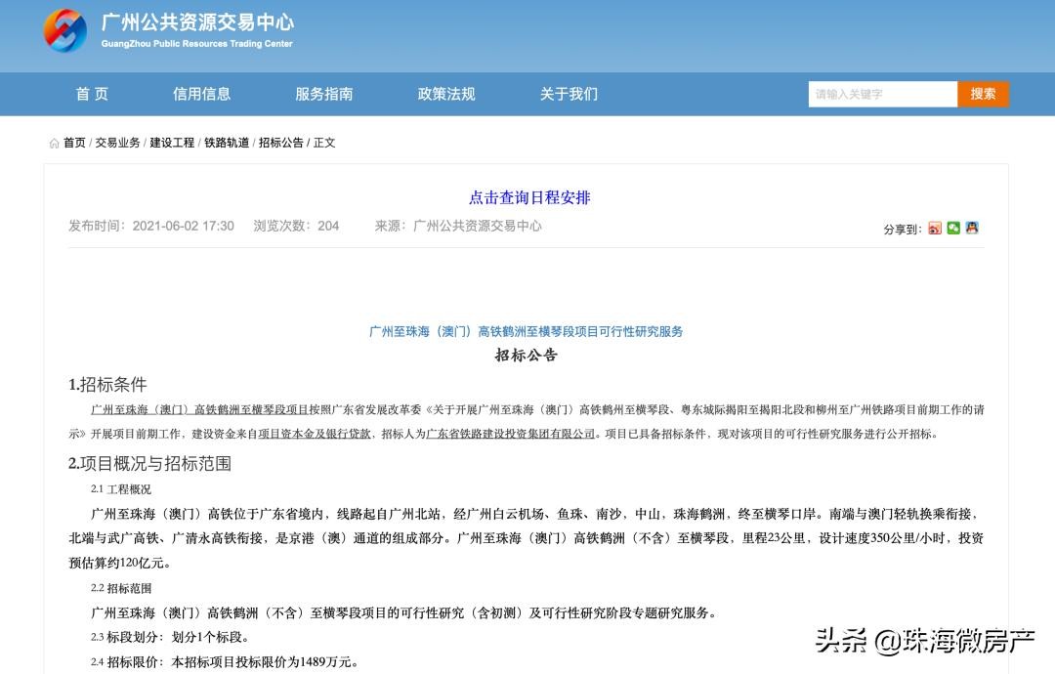
Task: Click the Guangzhou Trading Center logo
Action: click(x=65, y=30)
